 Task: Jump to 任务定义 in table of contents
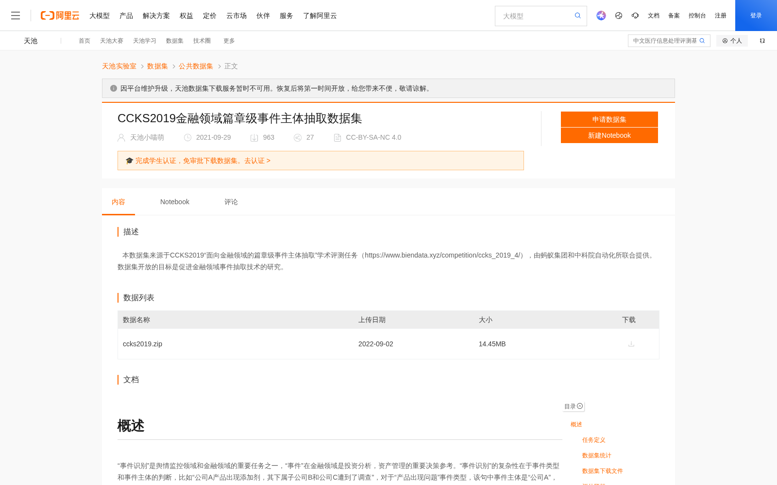click(594, 440)
